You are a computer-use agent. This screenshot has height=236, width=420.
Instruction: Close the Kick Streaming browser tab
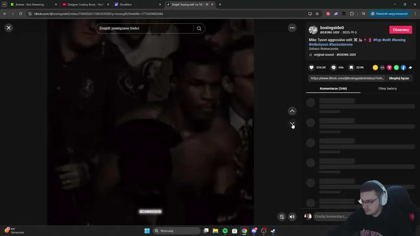click(56, 5)
